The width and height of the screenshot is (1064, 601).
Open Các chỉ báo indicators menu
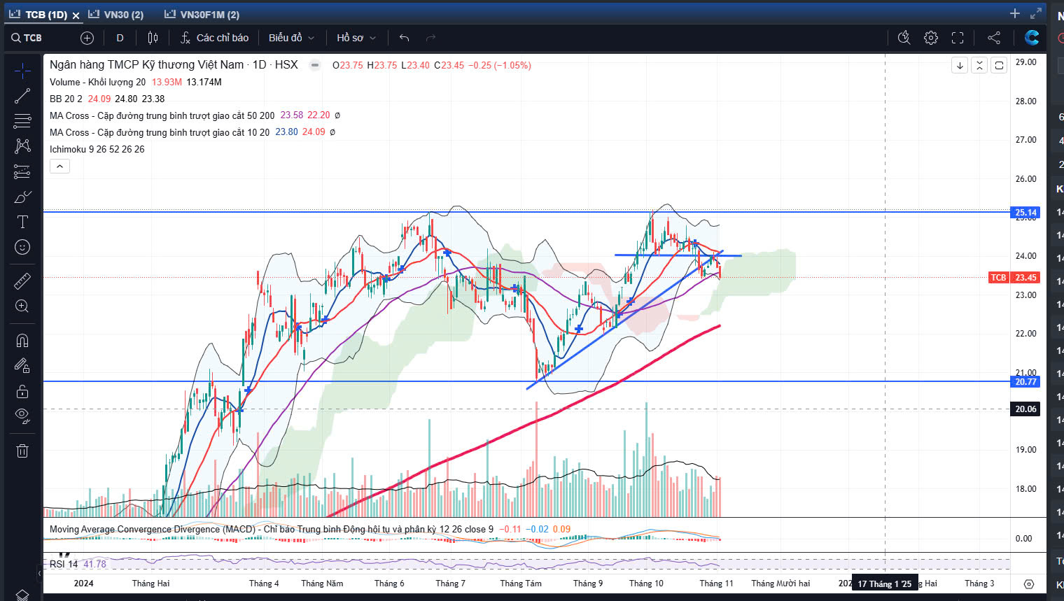pos(214,38)
